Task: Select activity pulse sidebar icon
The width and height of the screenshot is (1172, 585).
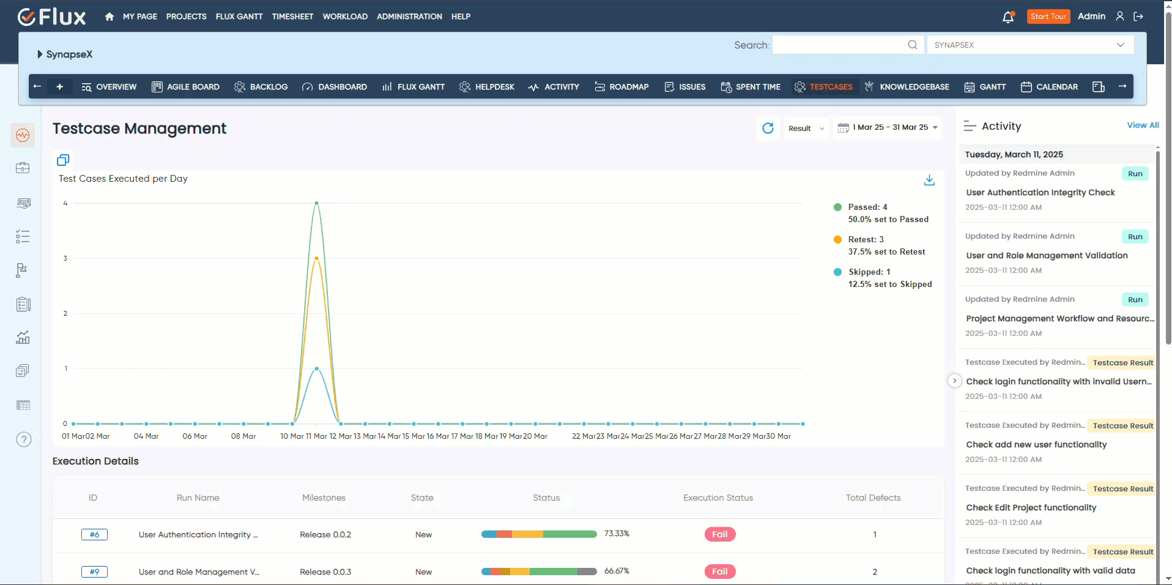Action: pyautogui.click(x=23, y=135)
